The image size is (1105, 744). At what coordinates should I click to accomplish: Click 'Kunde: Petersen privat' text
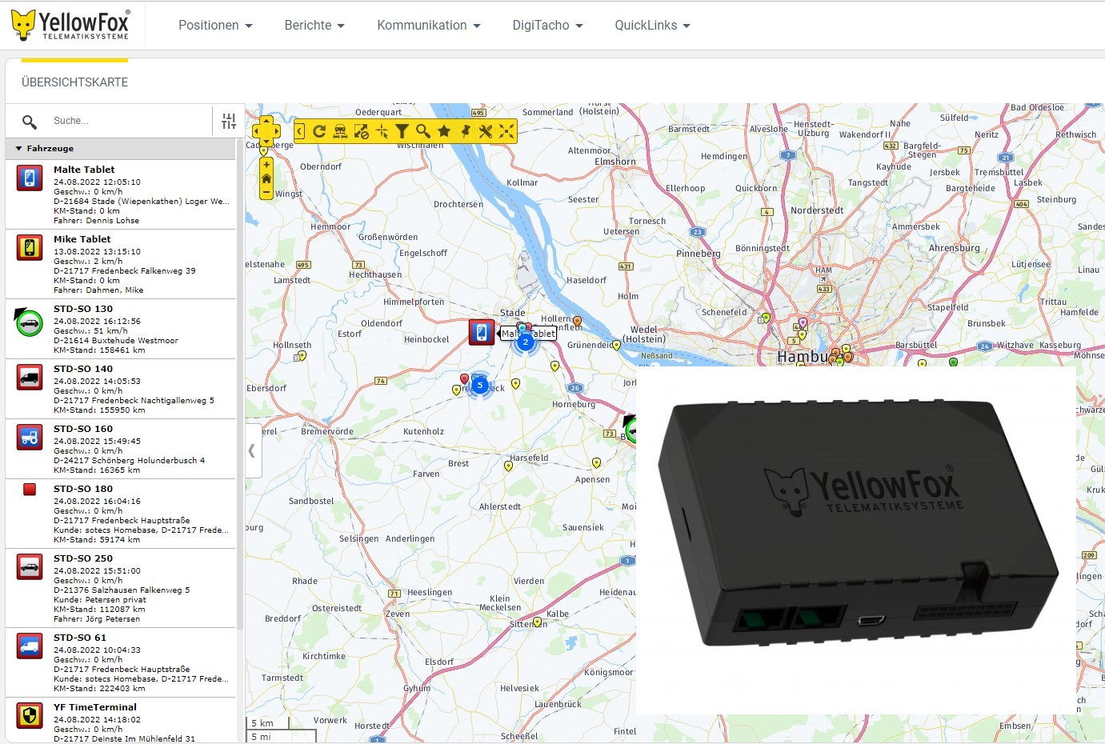[x=100, y=599]
